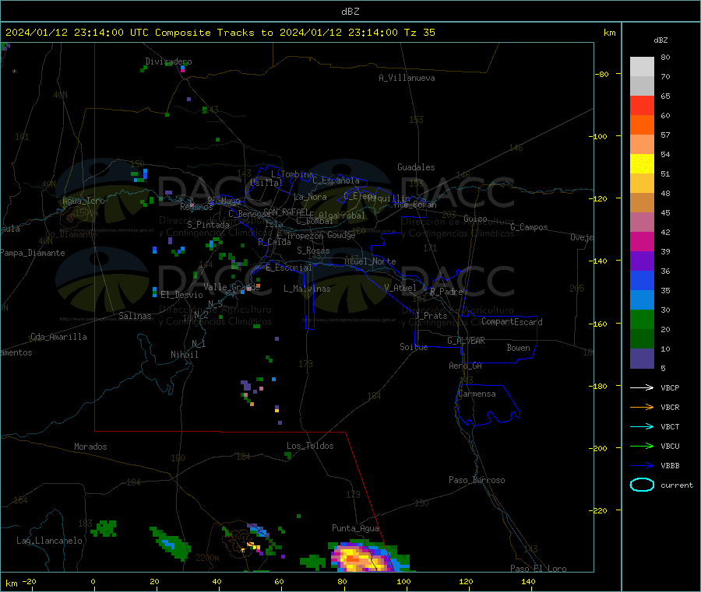The height and width of the screenshot is (592, 701).
Task: Click the dBZ title at top
Action: pyautogui.click(x=350, y=12)
